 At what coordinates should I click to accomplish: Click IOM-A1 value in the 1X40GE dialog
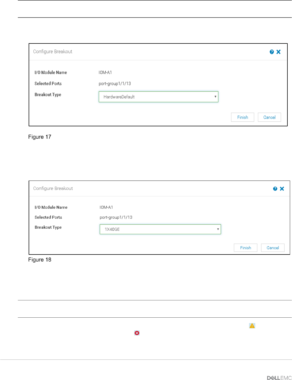click(x=106, y=207)
